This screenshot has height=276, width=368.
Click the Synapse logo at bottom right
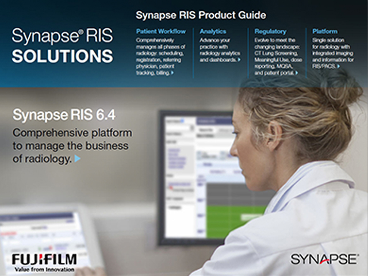point(324,259)
